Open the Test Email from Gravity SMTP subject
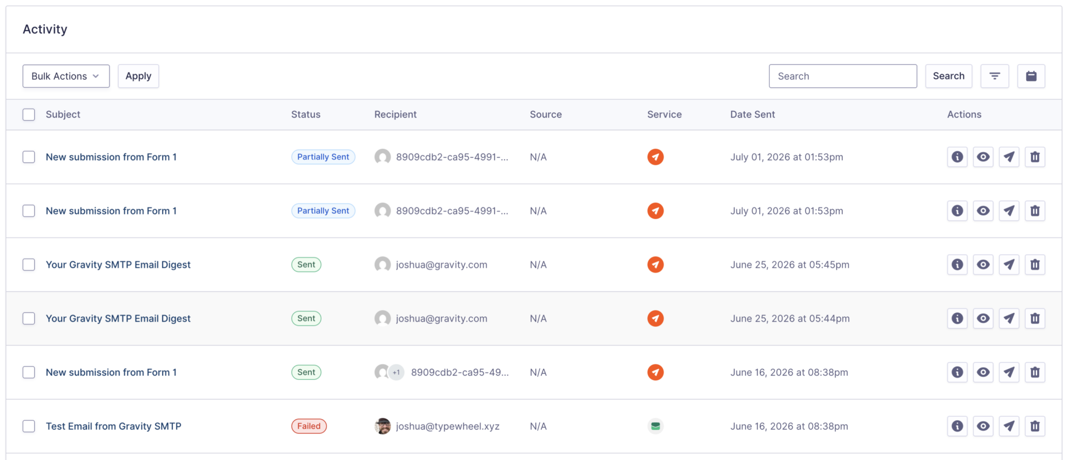The image size is (1070, 460). coord(114,426)
